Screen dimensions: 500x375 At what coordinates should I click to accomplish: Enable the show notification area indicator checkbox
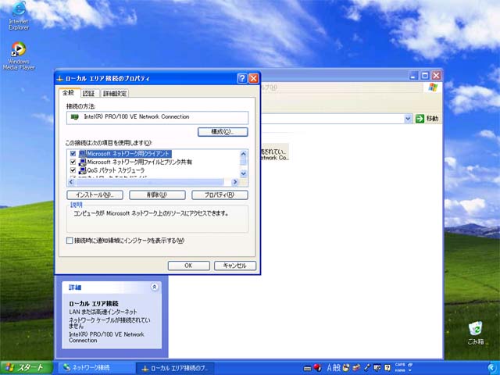pos(70,241)
